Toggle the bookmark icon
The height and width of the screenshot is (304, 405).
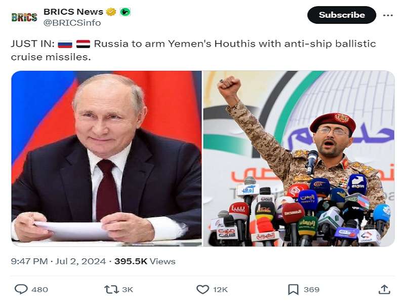pos(293,289)
